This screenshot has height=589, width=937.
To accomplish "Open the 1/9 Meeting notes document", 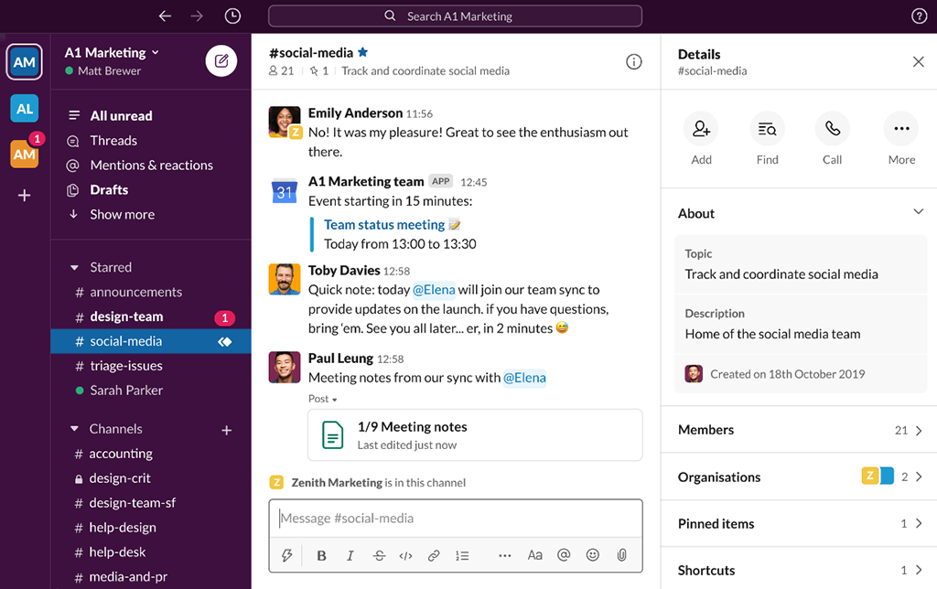I will click(412, 426).
